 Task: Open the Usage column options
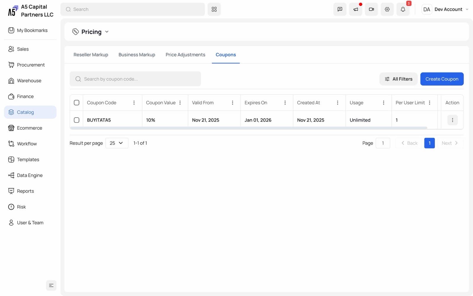383,103
